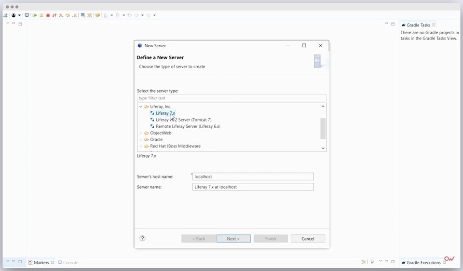The height and width of the screenshot is (271, 463).
Task: Open the user profile dropdown arrow
Action: click(x=19, y=15)
